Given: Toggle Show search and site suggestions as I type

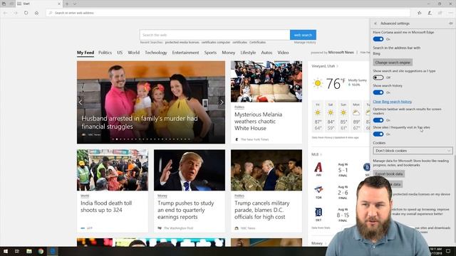Looking at the screenshot, I should (x=378, y=78).
